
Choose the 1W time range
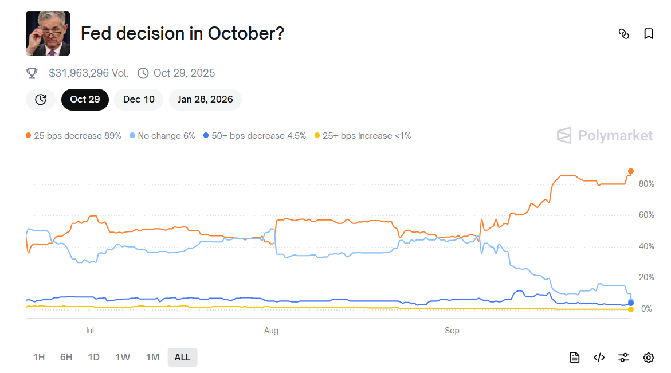[x=123, y=358]
